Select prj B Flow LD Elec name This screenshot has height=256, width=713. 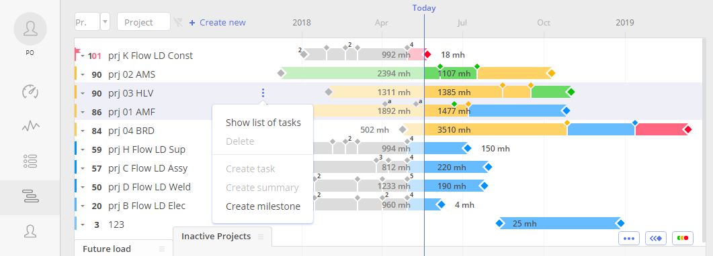pos(147,206)
